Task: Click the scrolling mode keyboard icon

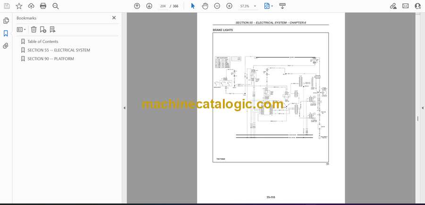Action: coord(282,6)
